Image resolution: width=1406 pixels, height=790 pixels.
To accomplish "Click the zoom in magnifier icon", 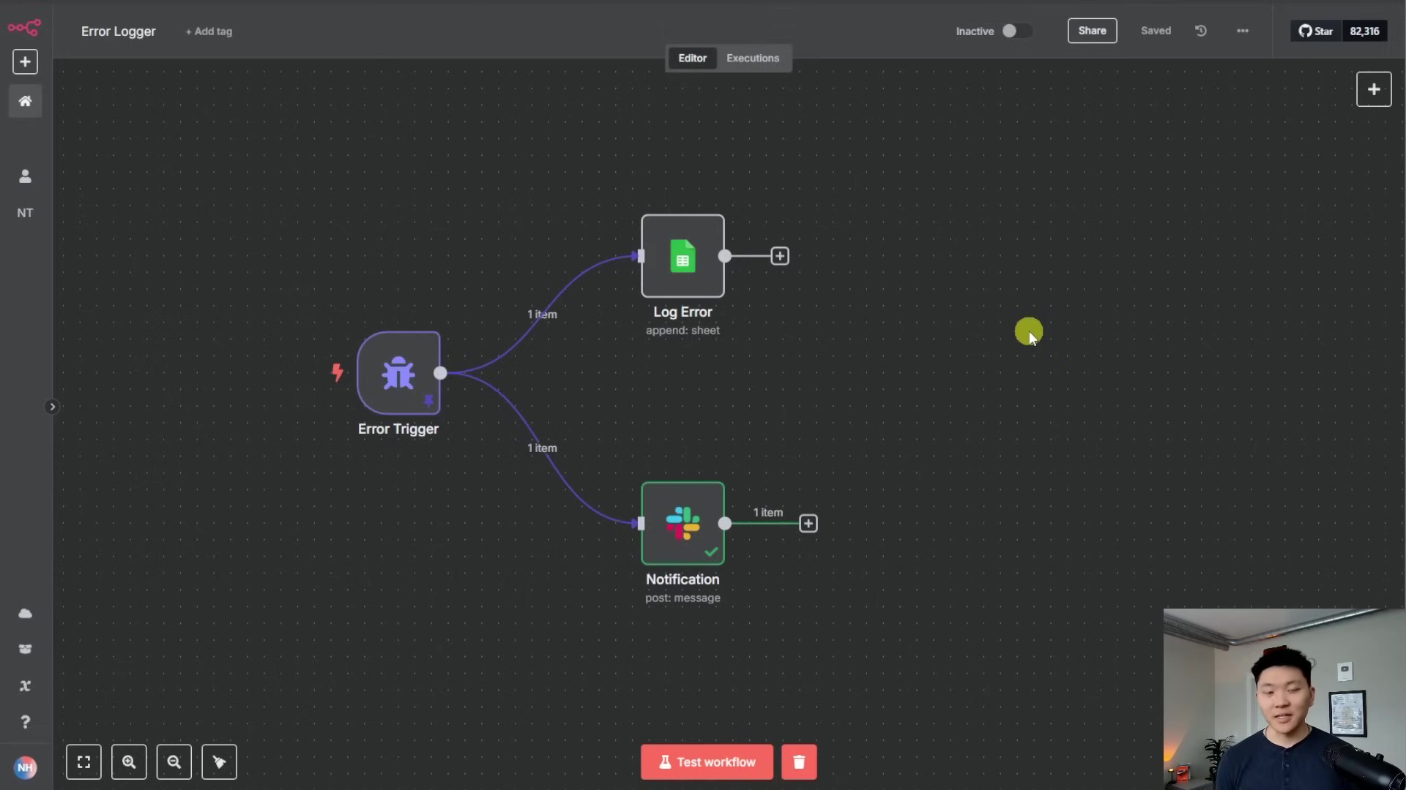I will pyautogui.click(x=129, y=762).
